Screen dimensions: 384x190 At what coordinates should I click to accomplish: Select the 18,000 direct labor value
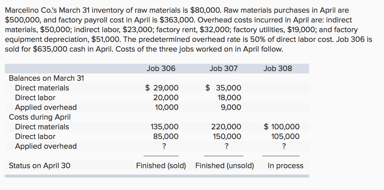pos(229,98)
